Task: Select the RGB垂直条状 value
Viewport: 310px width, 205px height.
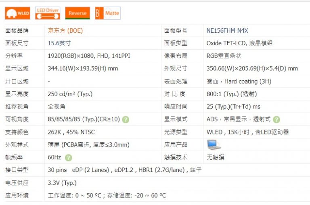Action: (224, 56)
